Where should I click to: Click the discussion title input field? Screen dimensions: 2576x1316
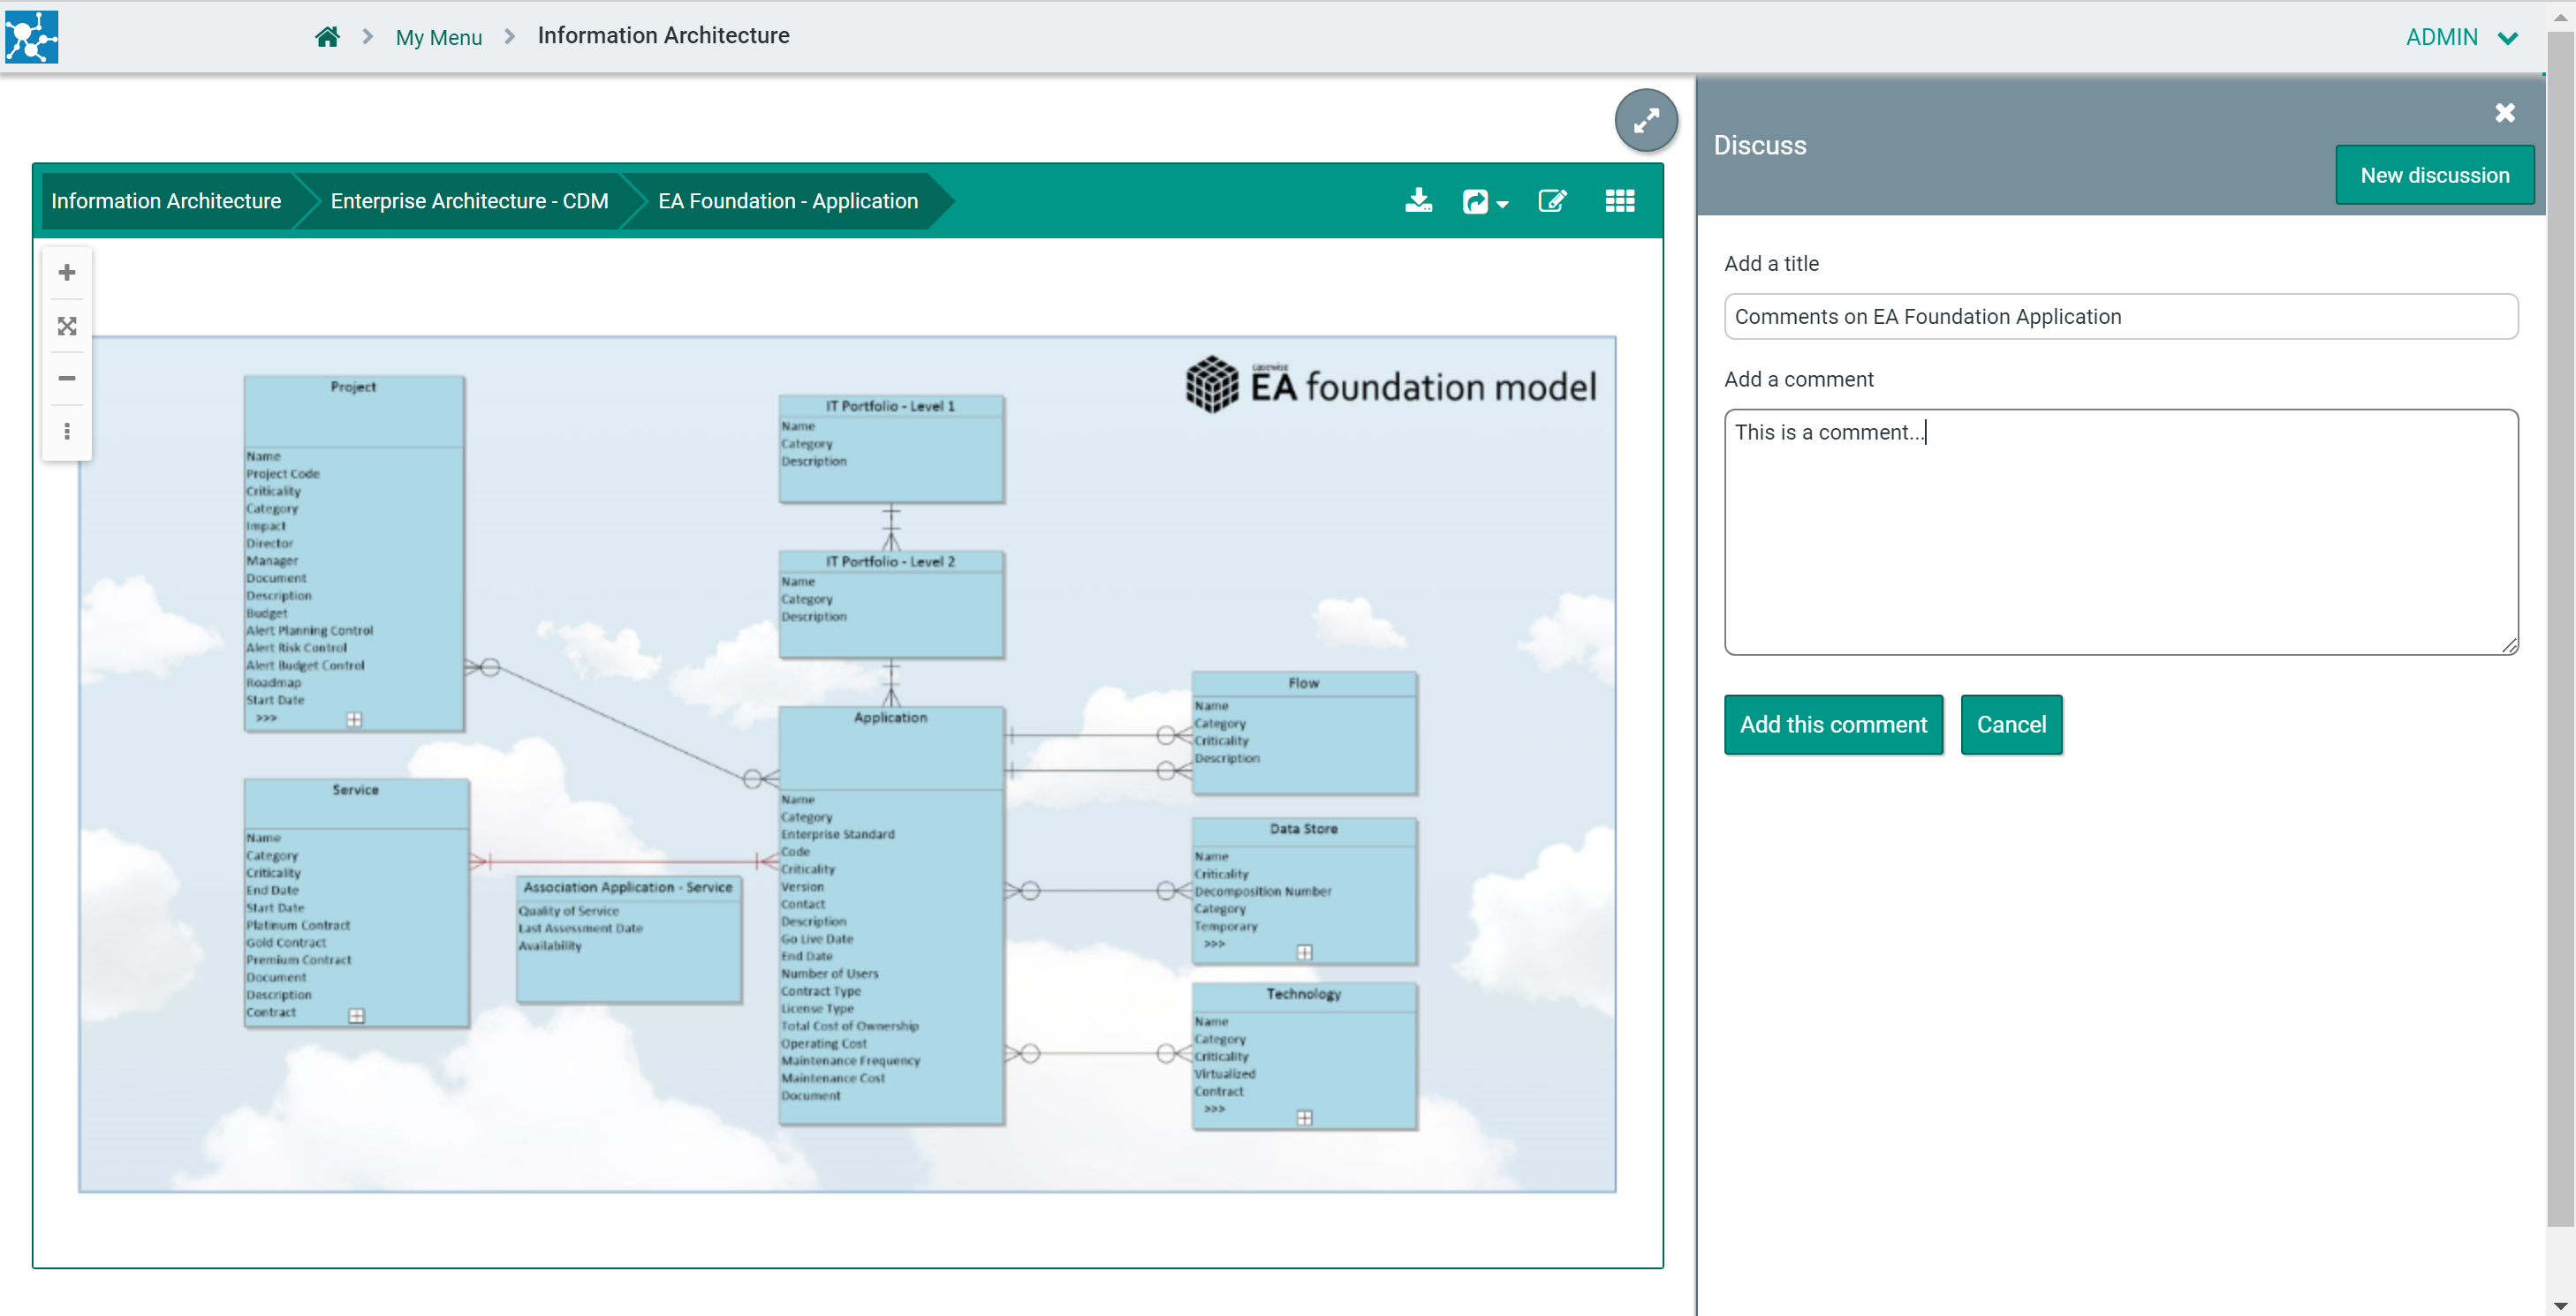coord(2120,317)
